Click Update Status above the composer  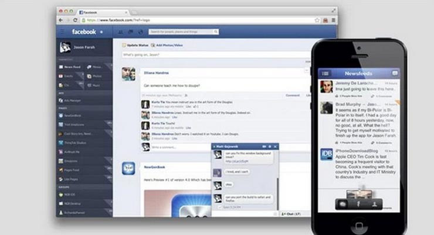135,45
